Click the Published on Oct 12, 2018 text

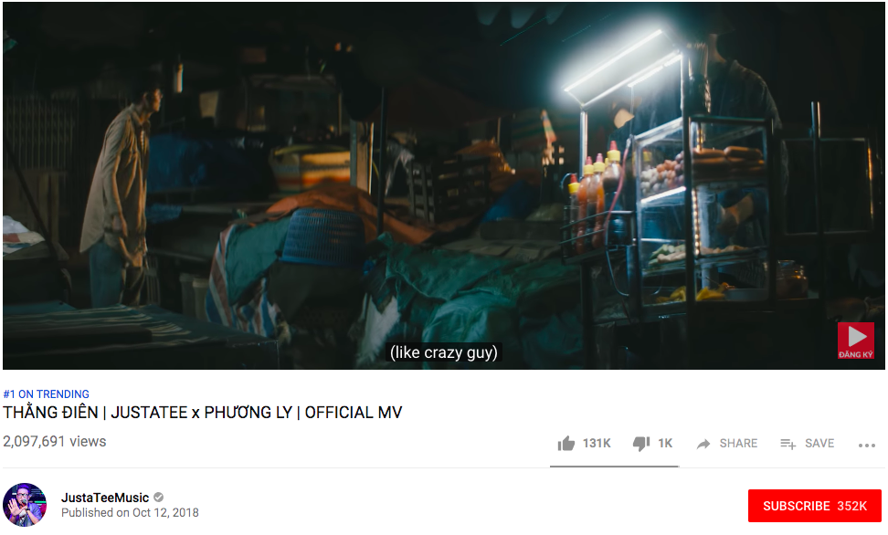(x=130, y=513)
